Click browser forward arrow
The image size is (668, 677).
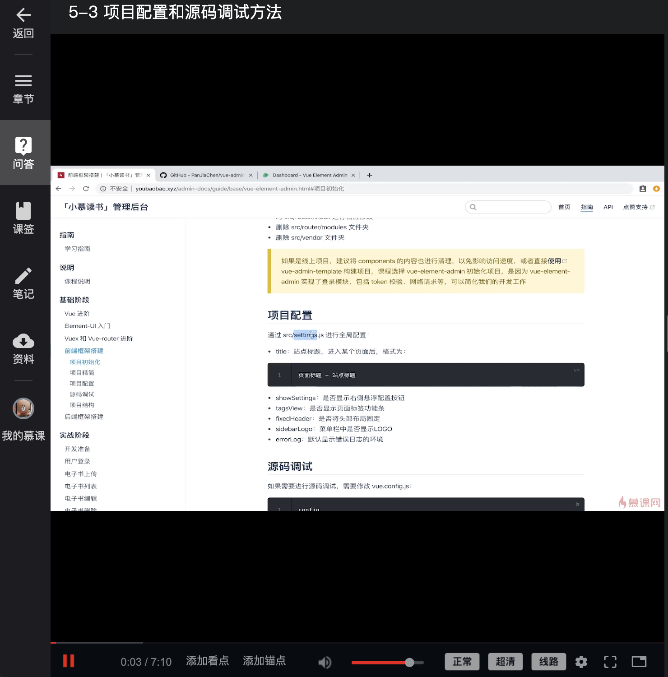click(72, 189)
